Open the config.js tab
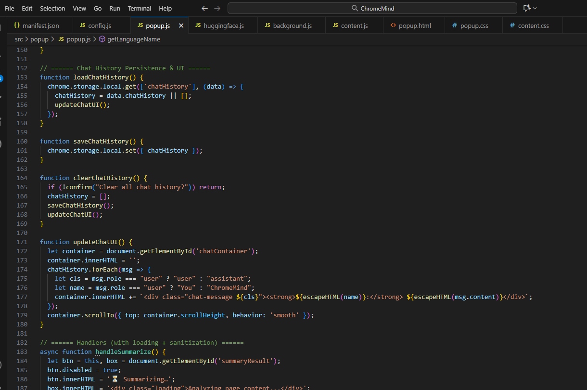 100,26
